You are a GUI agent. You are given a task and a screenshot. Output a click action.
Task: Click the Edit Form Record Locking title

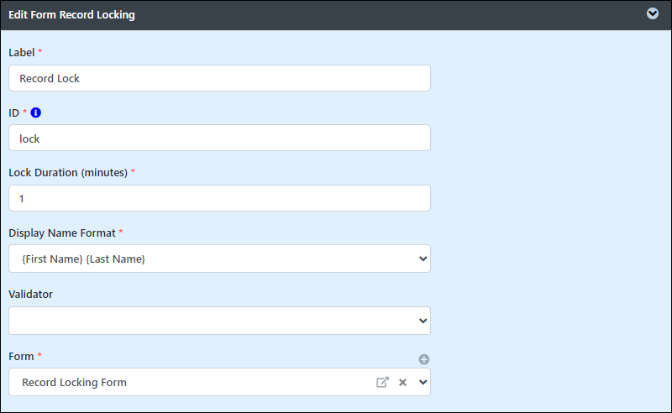71,15
